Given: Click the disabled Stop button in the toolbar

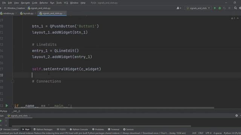Looking at the screenshot, I should tap(229, 8).
